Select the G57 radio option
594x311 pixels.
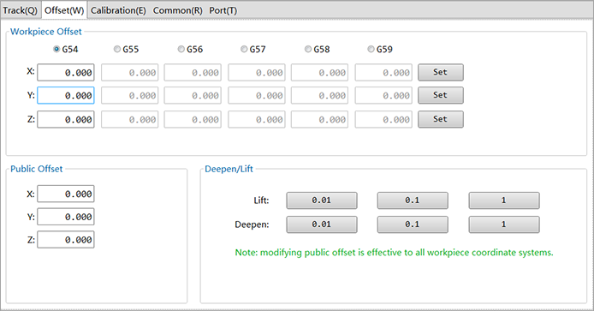coord(253,50)
